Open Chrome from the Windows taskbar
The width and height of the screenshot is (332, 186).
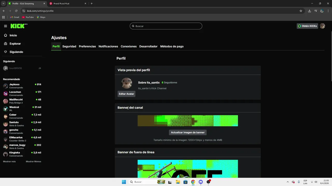(193, 182)
